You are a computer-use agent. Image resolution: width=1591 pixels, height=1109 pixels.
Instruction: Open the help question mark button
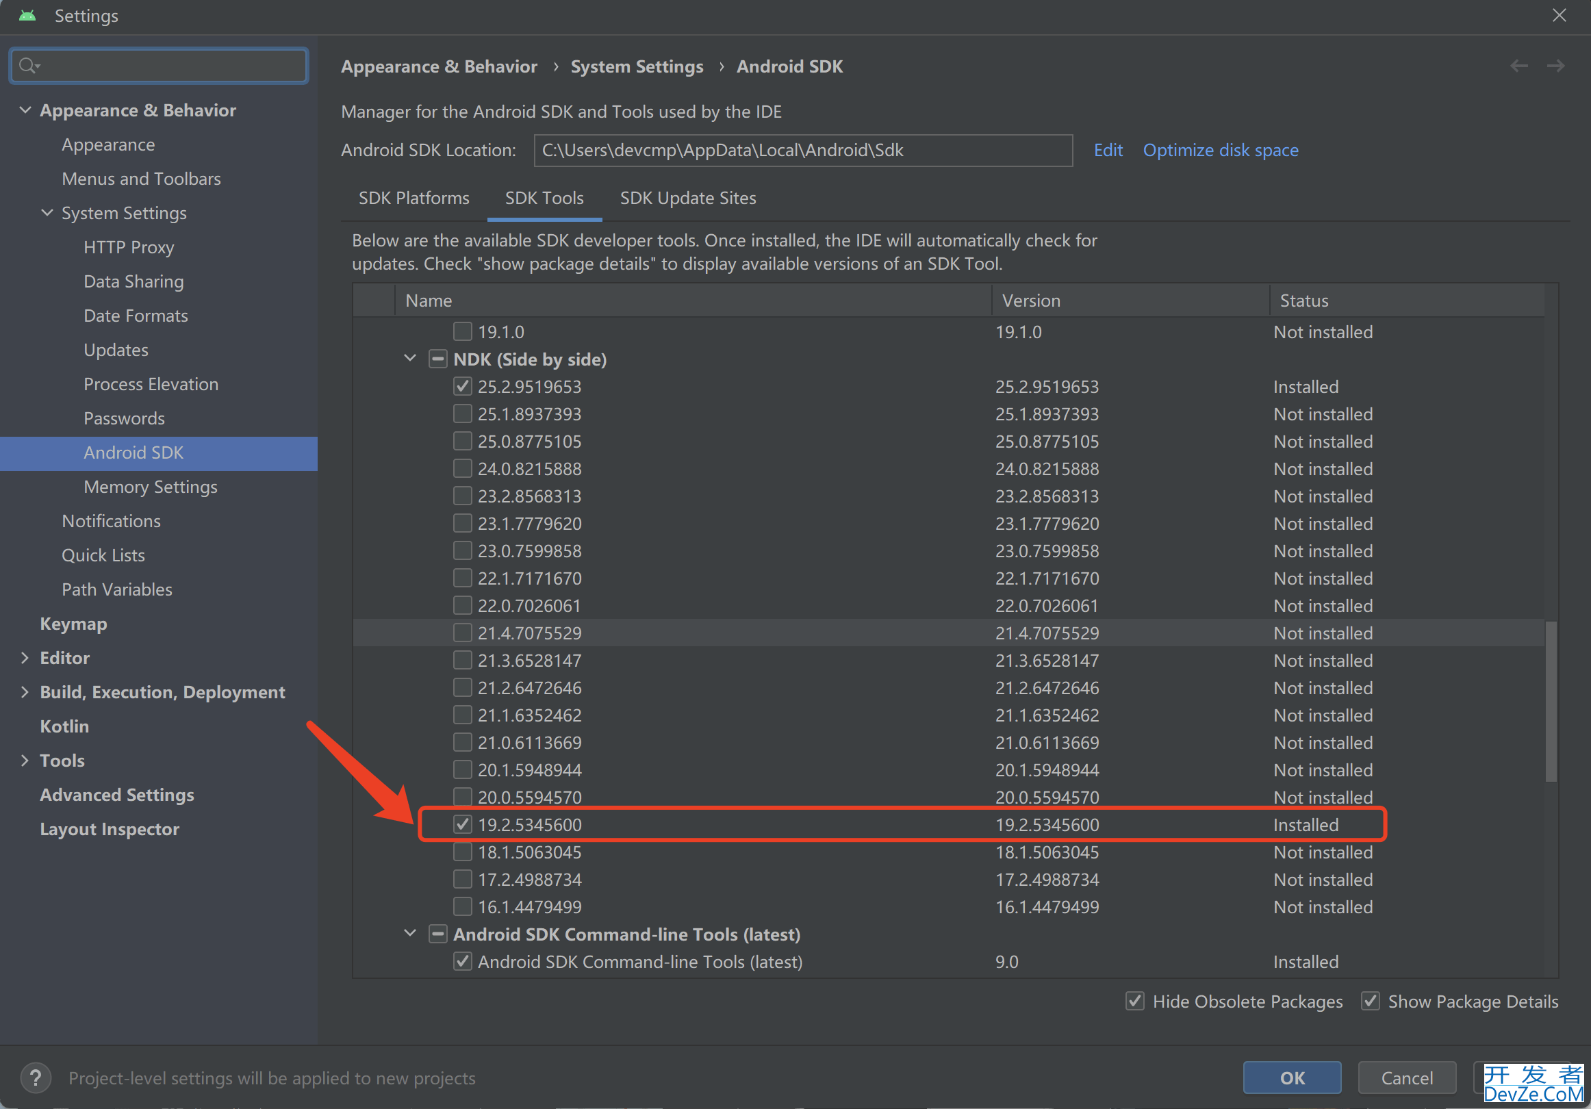(36, 1078)
